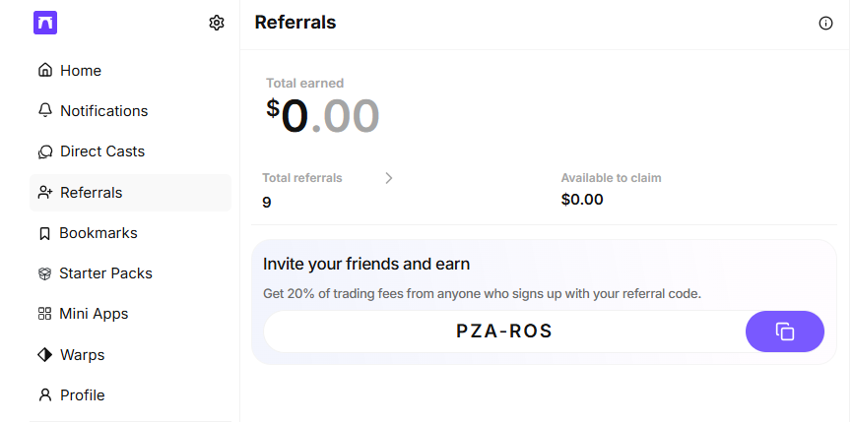Click the Starter Packs box icon

pyautogui.click(x=44, y=273)
